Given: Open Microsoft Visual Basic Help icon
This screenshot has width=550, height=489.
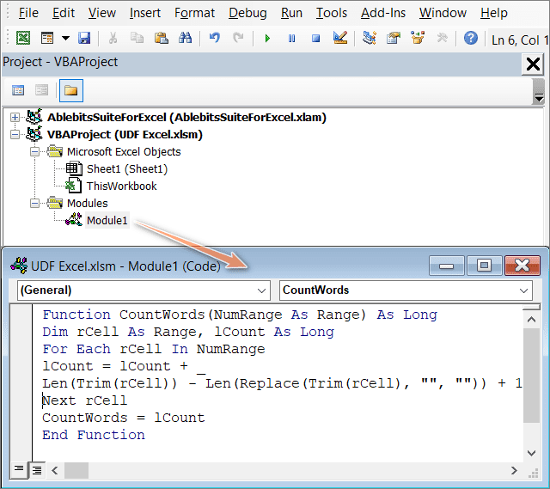Looking at the screenshot, I should (470, 39).
